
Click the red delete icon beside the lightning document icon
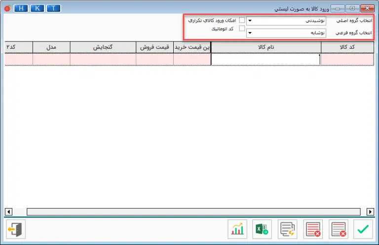click(x=313, y=229)
